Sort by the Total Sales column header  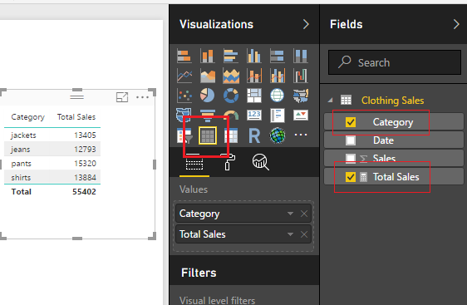(76, 116)
